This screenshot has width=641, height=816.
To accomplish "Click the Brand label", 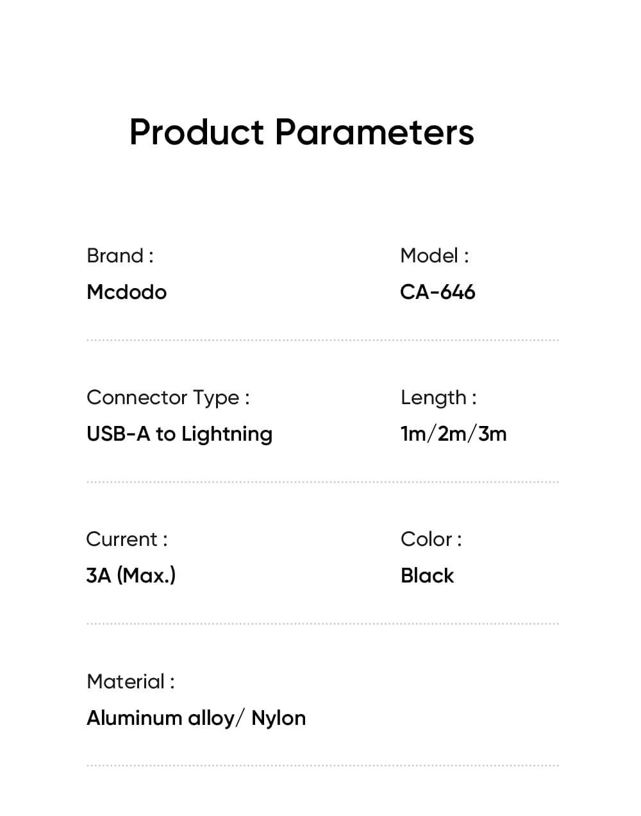I will pyautogui.click(x=120, y=256).
